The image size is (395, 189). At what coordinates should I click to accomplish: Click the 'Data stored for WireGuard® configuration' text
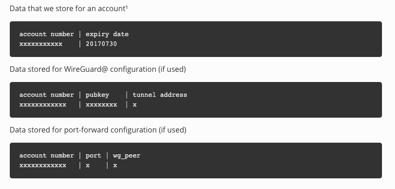98,69
